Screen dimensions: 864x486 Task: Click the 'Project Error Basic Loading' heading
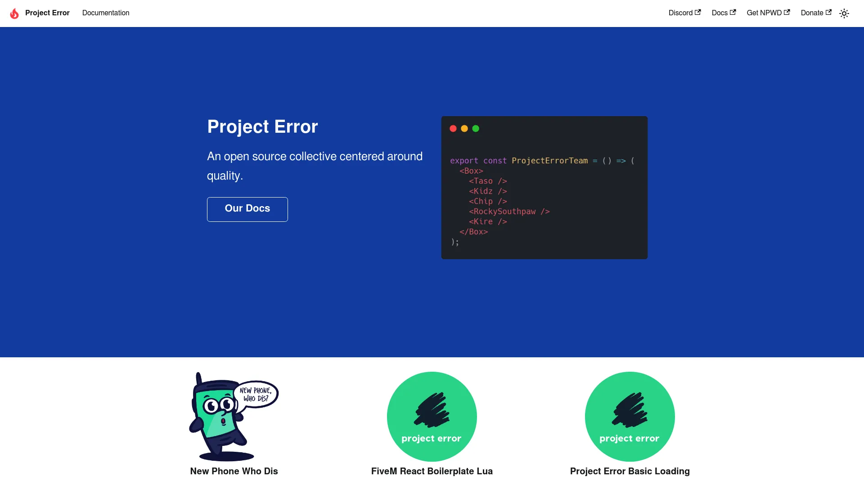630,471
